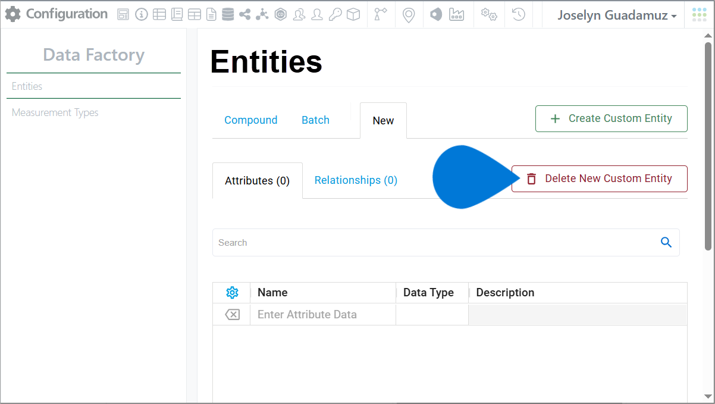Click the document page icon in toolbar
715x404 pixels.
click(x=211, y=15)
